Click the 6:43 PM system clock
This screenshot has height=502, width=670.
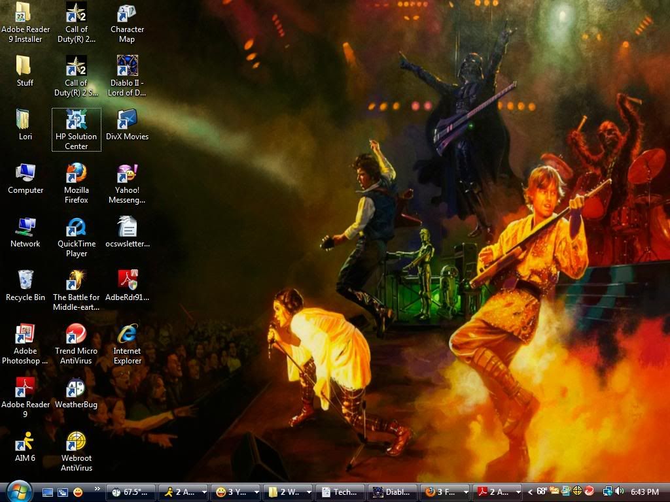click(645, 492)
